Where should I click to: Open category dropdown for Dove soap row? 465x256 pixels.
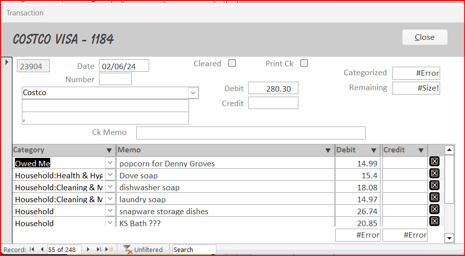tap(110, 175)
